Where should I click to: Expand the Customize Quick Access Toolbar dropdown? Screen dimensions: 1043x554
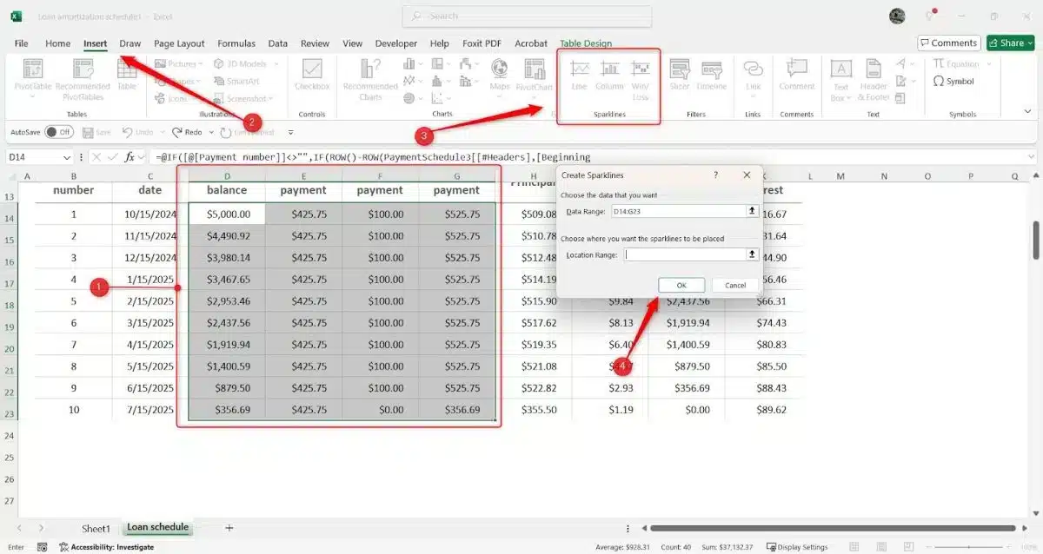click(290, 132)
